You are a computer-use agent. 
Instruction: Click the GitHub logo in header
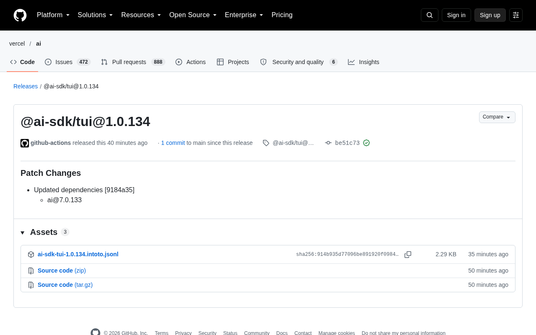coord(20,15)
